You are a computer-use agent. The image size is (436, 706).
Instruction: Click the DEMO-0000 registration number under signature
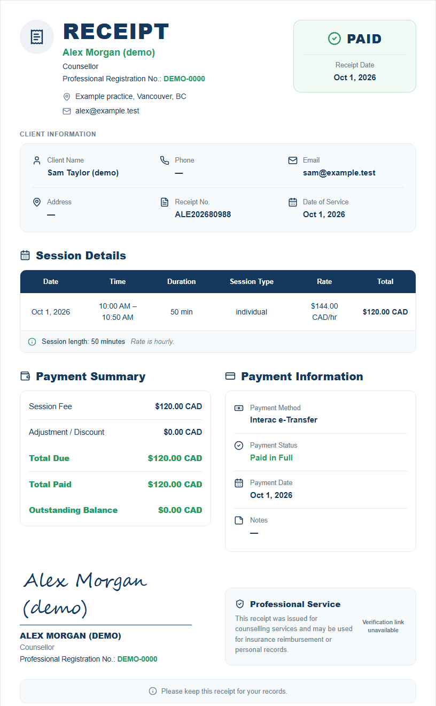137,659
